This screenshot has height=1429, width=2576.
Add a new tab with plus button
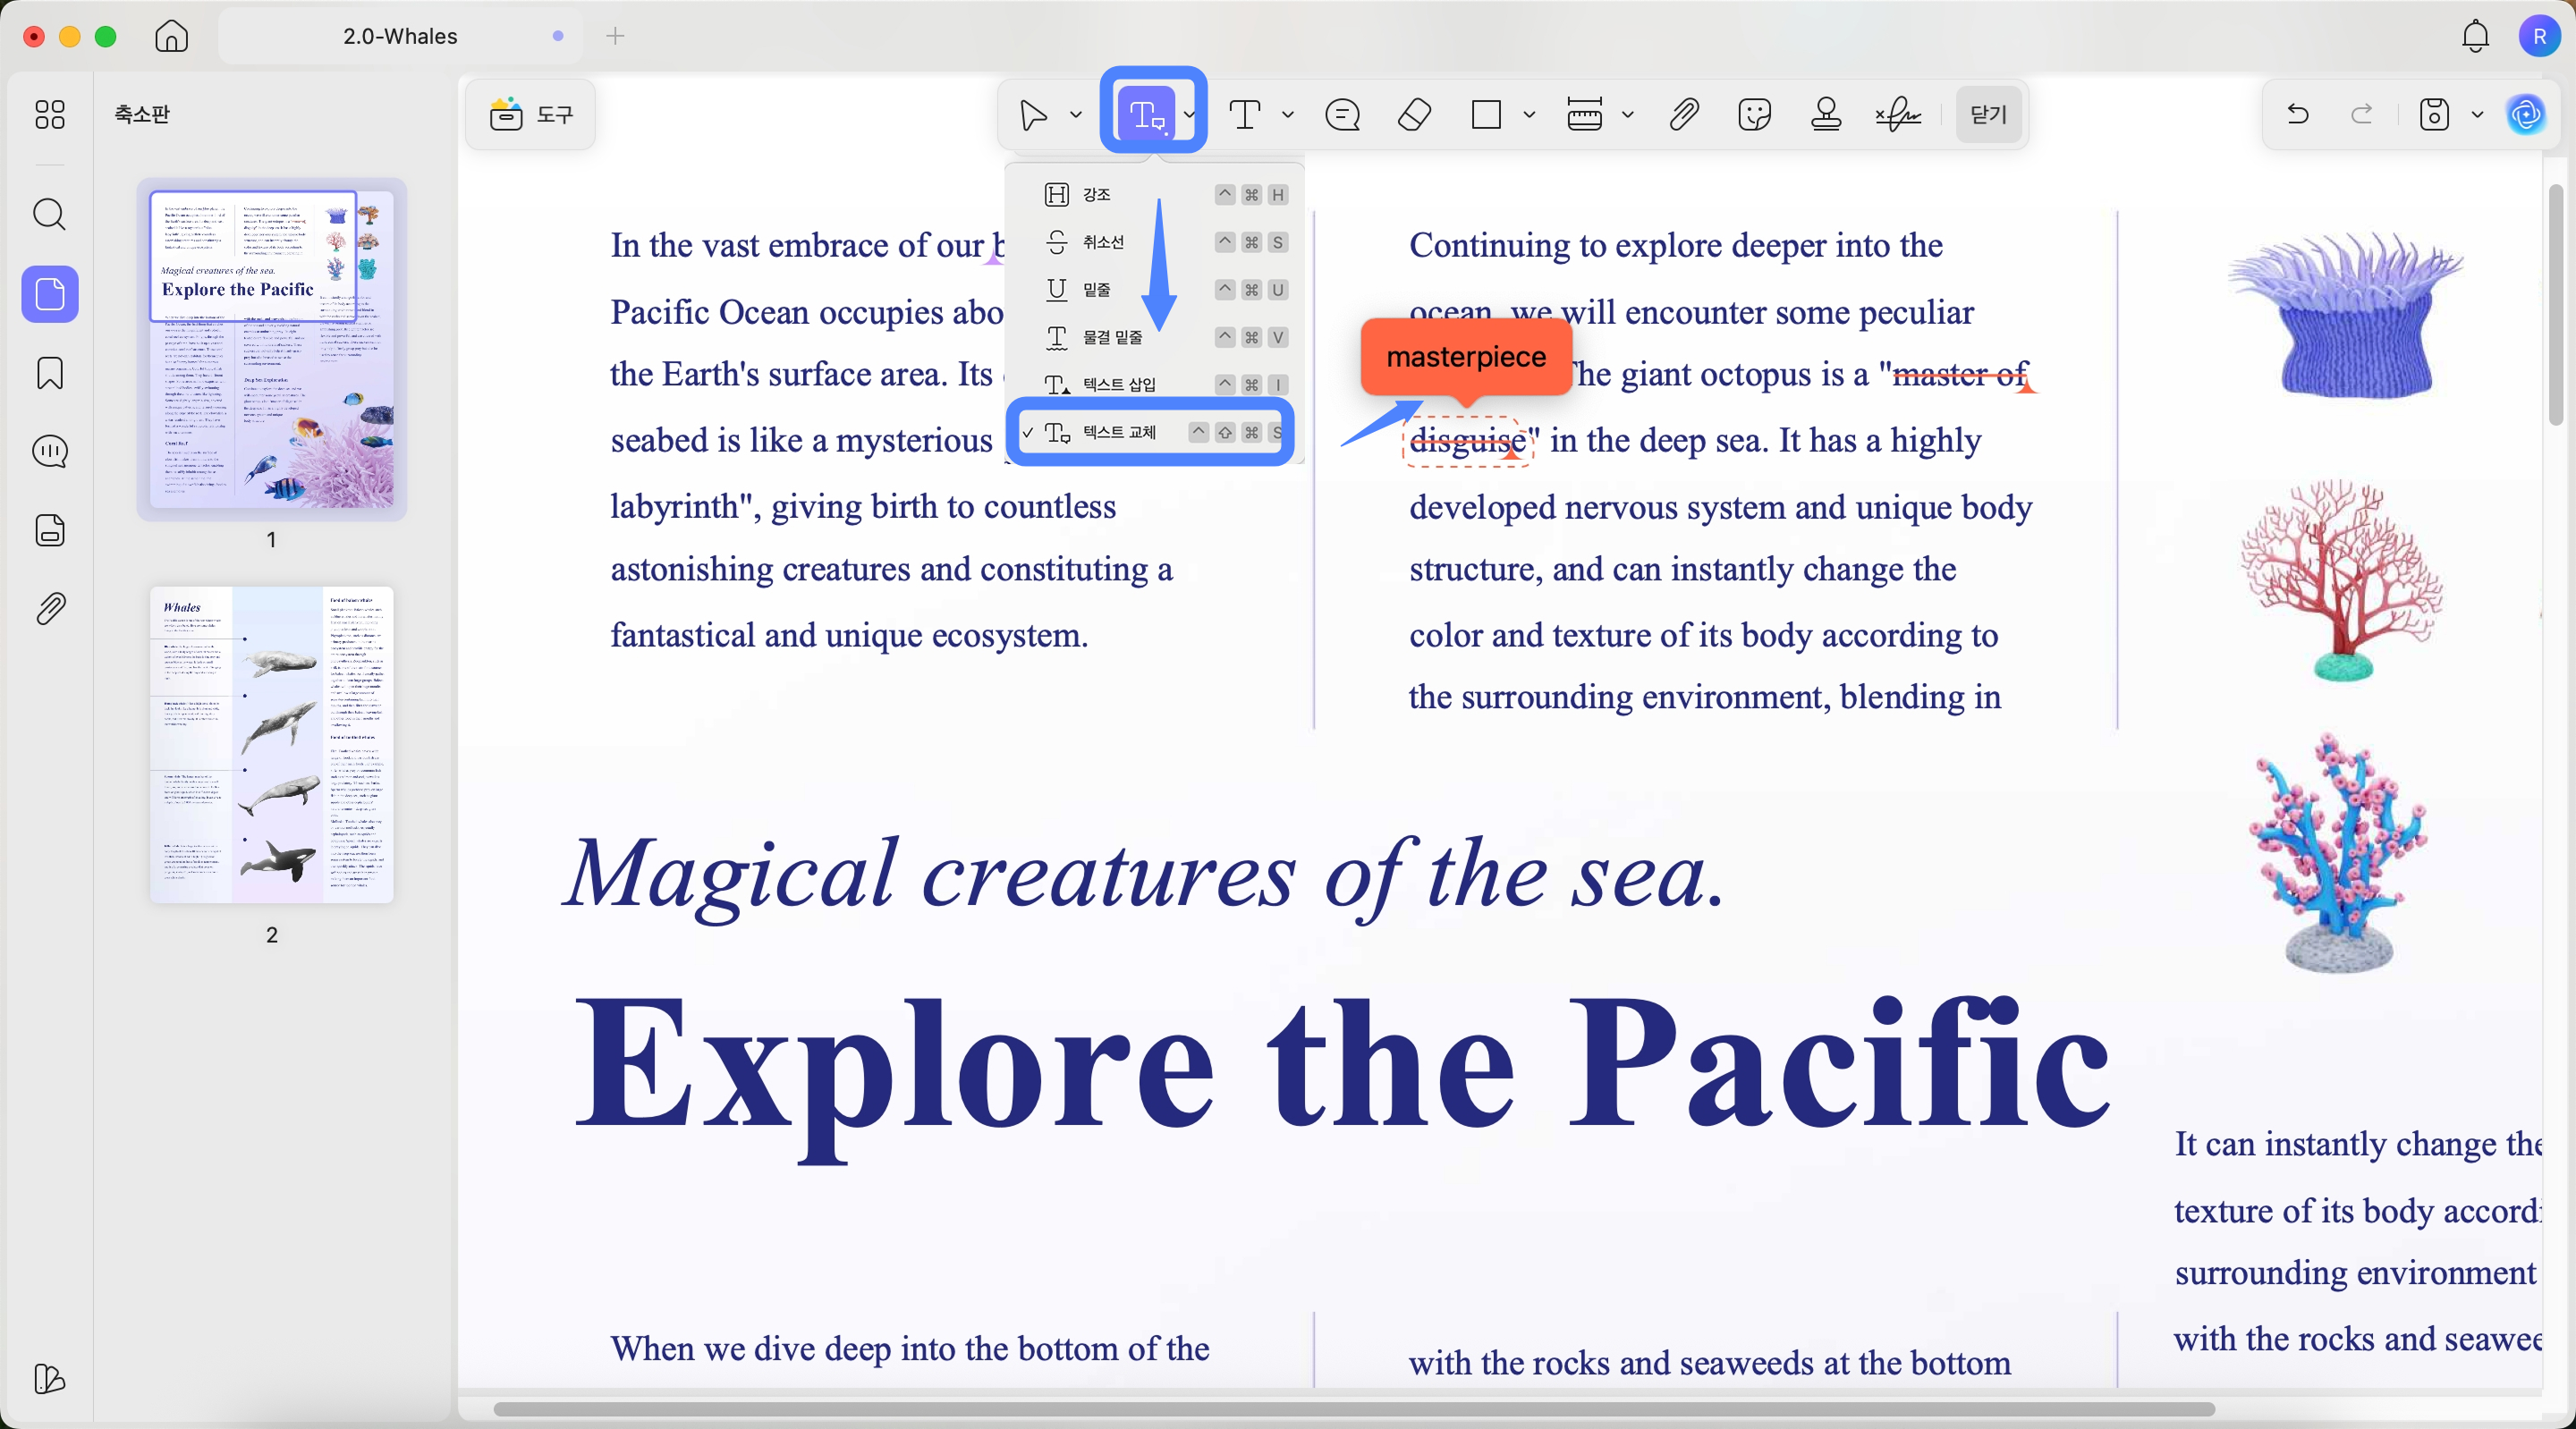coord(615,36)
